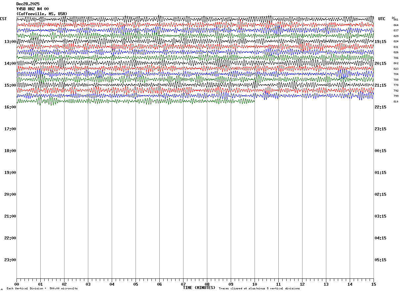
Task: Select the 23:00 CST time label
Action: 10,260
